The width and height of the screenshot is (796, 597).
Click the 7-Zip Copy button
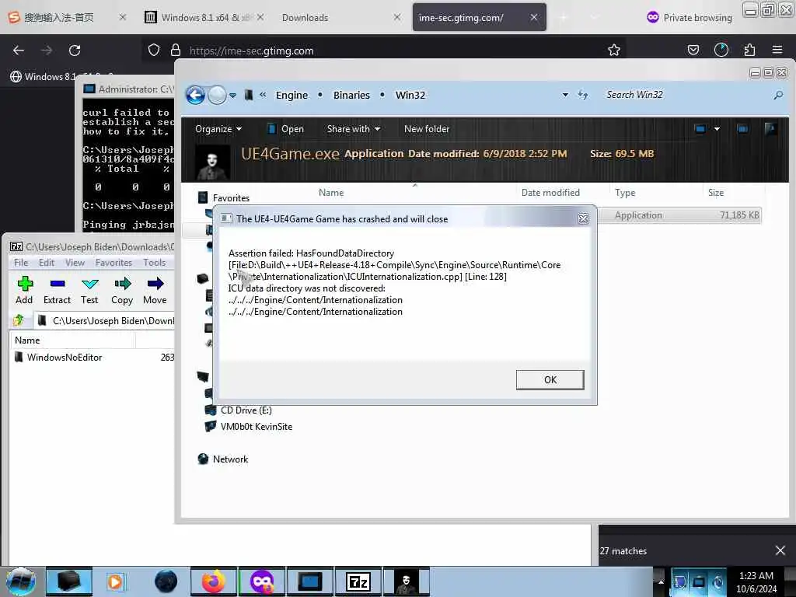pyautogui.click(x=122, y=291)
